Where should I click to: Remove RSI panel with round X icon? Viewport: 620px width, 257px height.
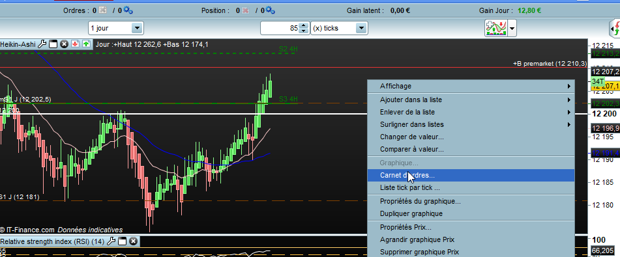click(134, 241)
